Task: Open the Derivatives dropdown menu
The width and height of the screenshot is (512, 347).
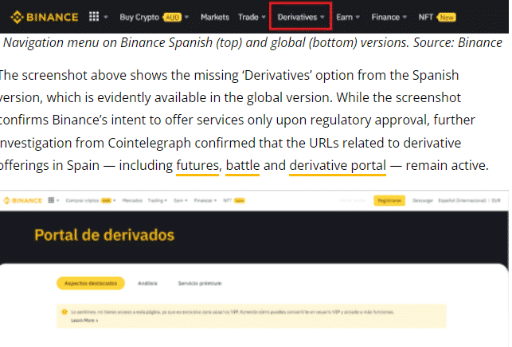Action: pyautogui.click(x=301, y=17)
